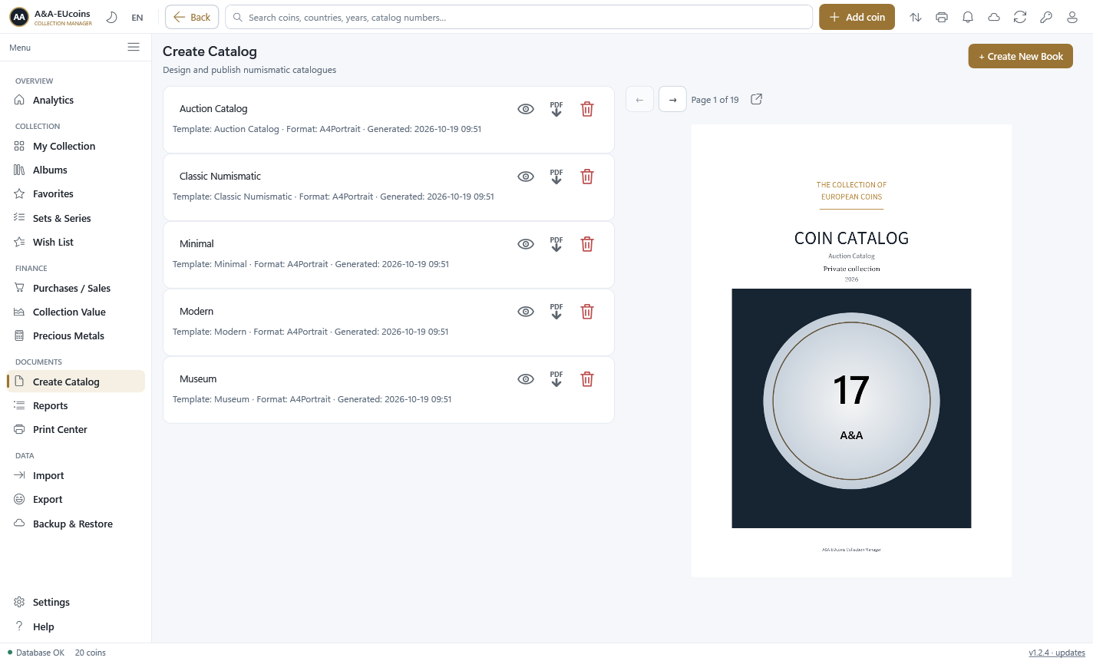Open the Wish List sidebar item
1093x661 pixels.
pyautogui.click(x=75, y=242)
